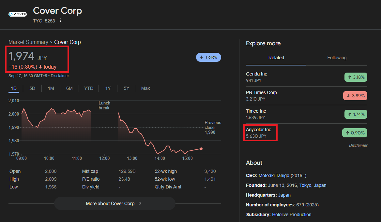Expand More about Cover Corp
The height and width of the screenshot is (222, 381).
pos(114,203)
